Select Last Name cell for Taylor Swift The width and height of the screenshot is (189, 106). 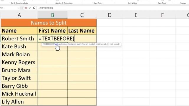pyautogui.click(x=82, y=78)
